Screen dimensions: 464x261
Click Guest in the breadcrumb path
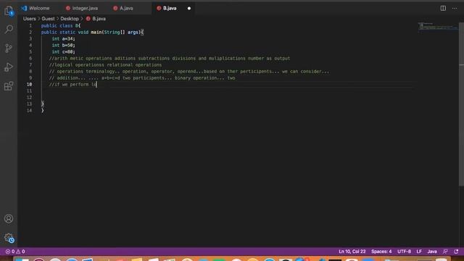[x=48, y=19]
